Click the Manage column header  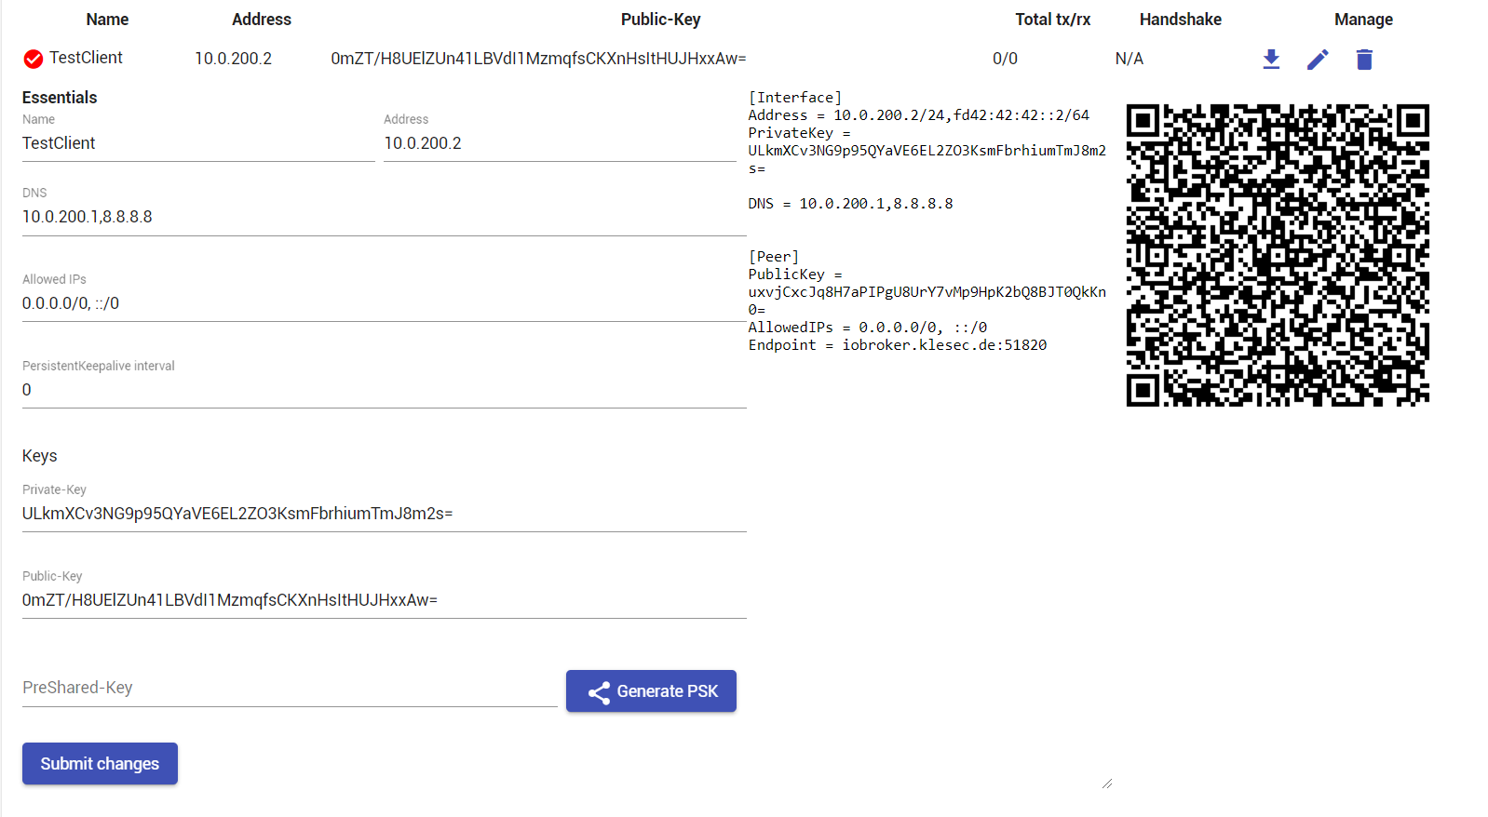pyautogui.click(x=1364, y=20)
